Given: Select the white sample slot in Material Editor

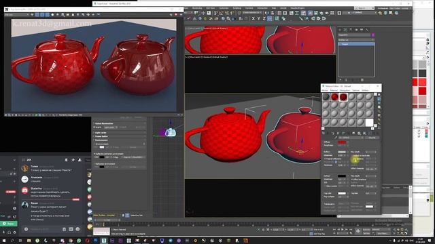Looking at the screenshot, I should (369, 122).
